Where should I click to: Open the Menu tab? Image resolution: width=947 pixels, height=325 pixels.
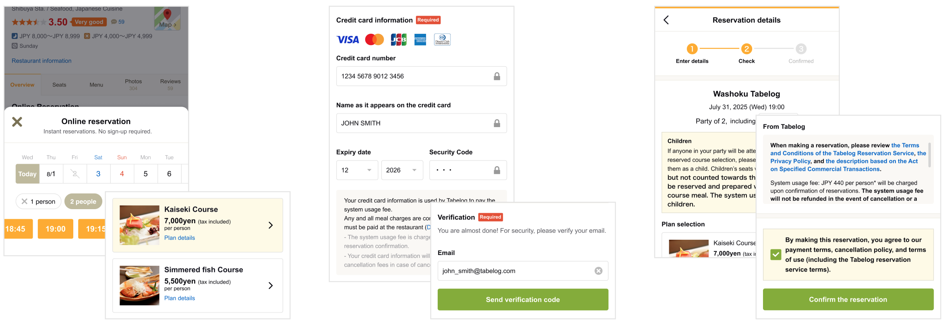(96, 85)
